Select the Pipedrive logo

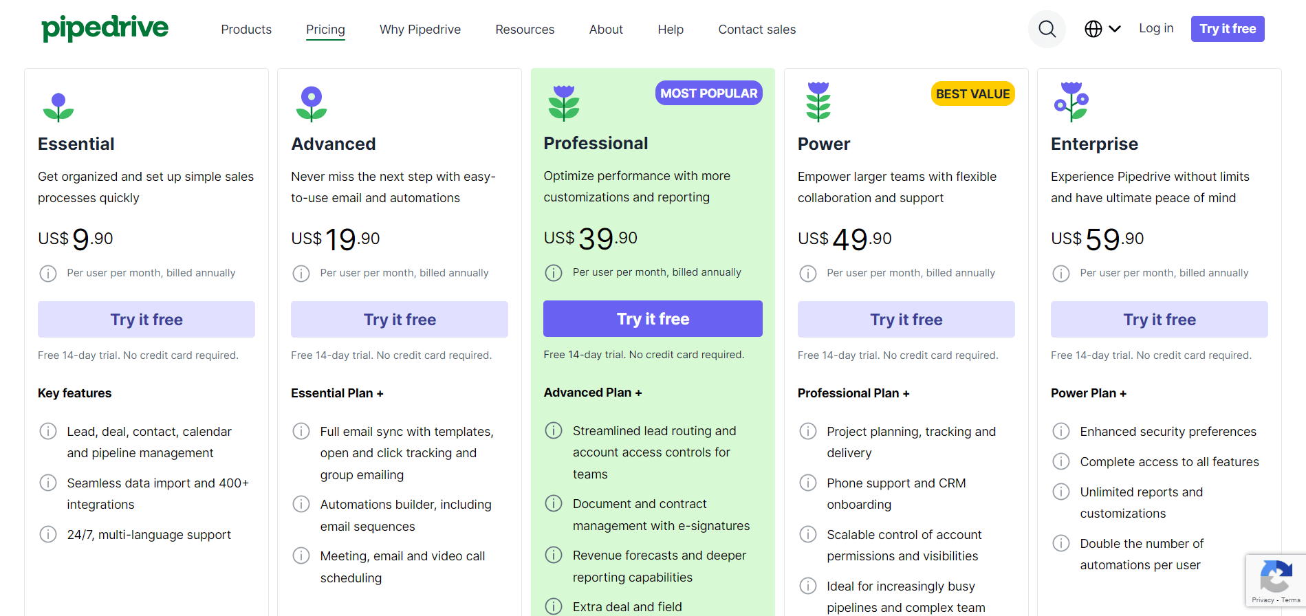point(105,28)
